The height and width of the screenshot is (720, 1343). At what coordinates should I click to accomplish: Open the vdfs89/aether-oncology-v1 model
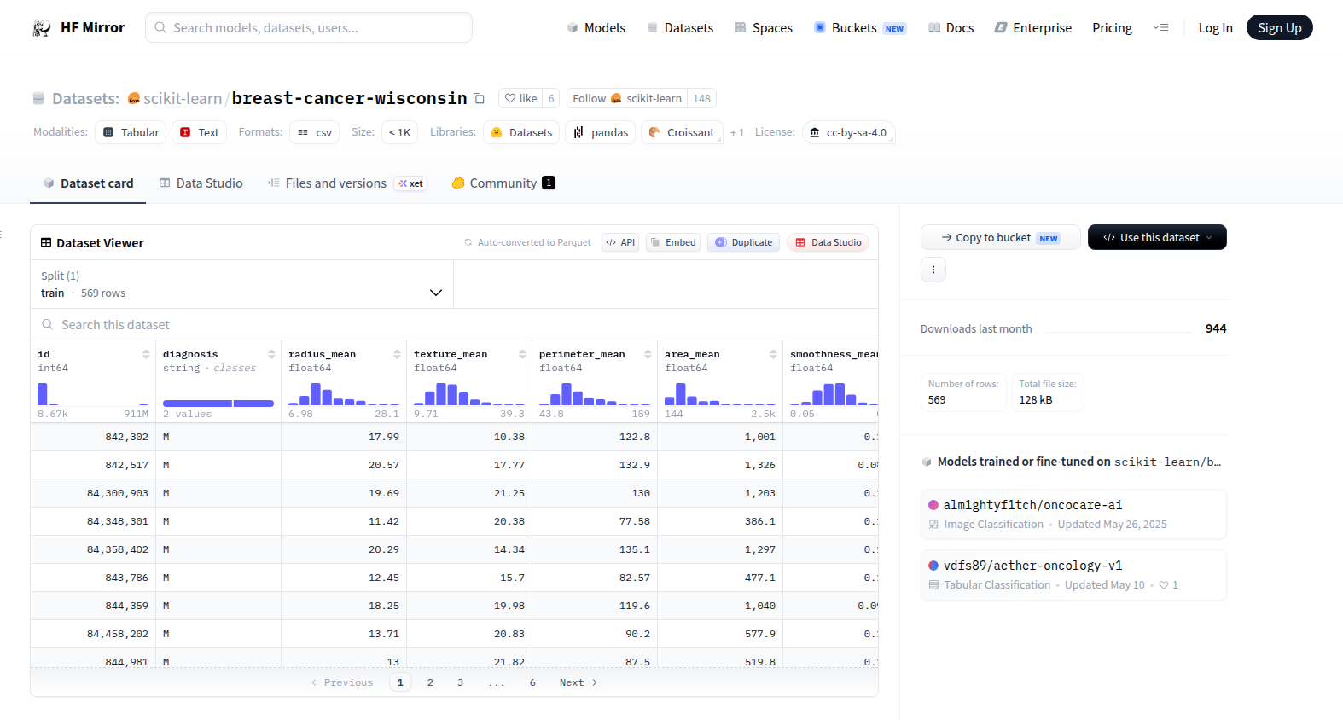pos(1073,575)
